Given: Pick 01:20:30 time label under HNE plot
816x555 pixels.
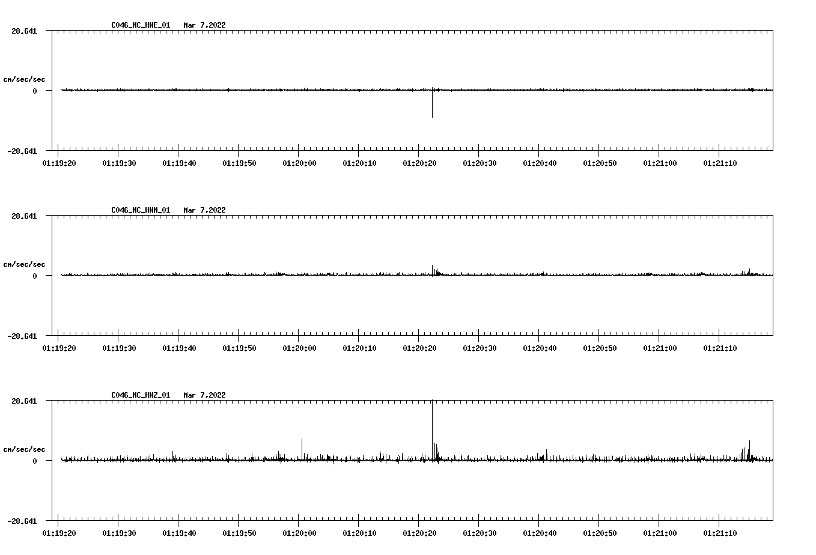Looking at the screenshot, I should (x=480, y=163).
